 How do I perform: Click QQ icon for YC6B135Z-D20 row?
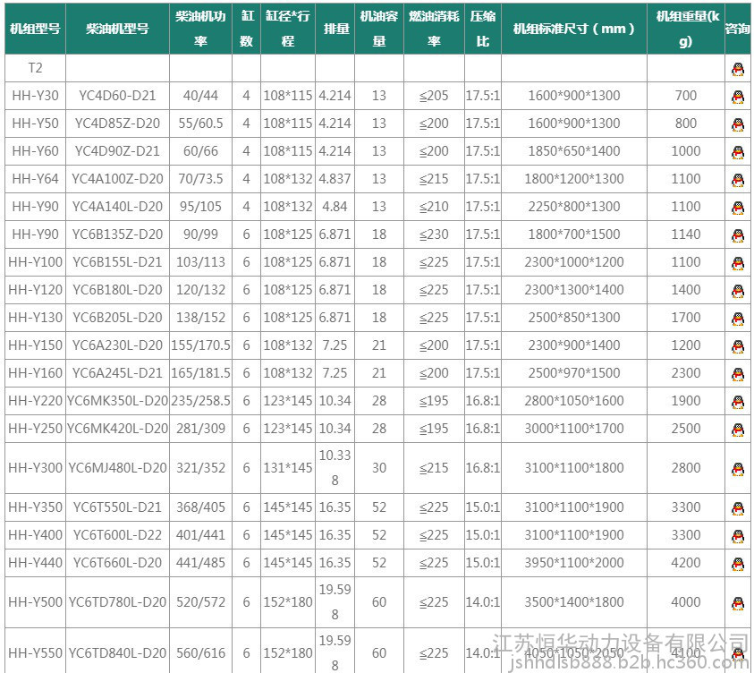click(738, 236)
